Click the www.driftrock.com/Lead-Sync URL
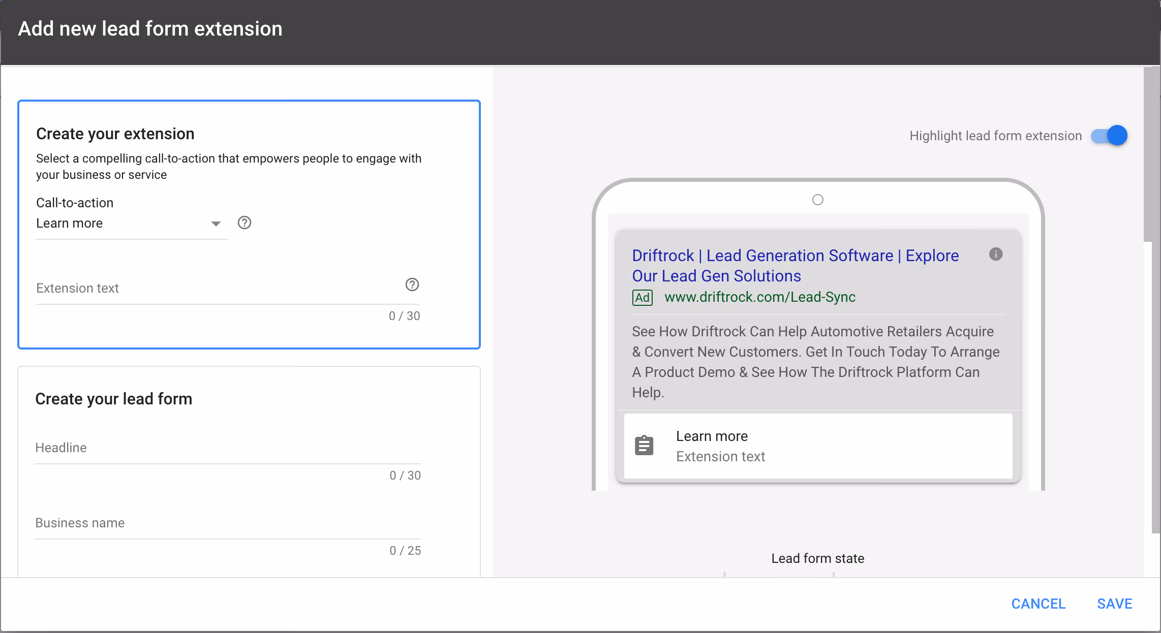This screenshot has height=633, width=1161. [760, 297]
